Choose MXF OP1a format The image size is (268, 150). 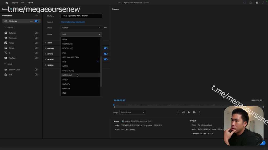[80, 84]
